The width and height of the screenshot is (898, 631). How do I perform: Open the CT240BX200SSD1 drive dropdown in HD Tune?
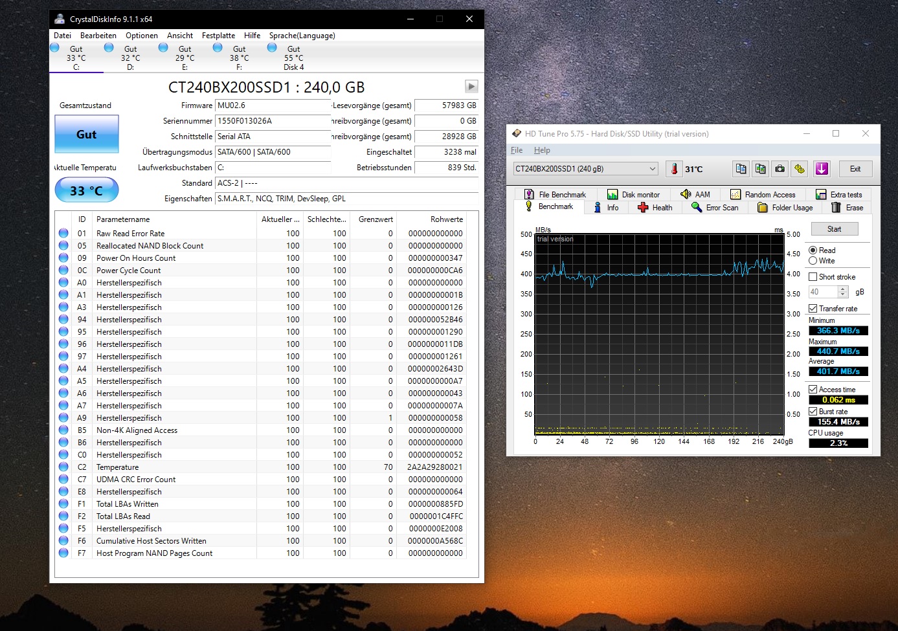click(x=585, y=169)
